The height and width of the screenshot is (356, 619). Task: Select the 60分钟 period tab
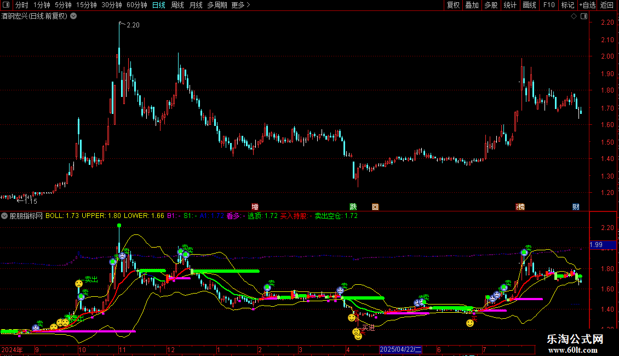tap(137, 5)
